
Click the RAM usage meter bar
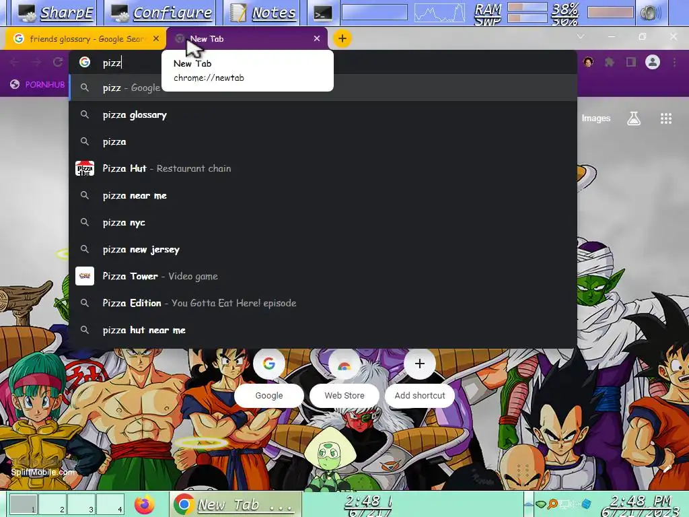point(527,7)
